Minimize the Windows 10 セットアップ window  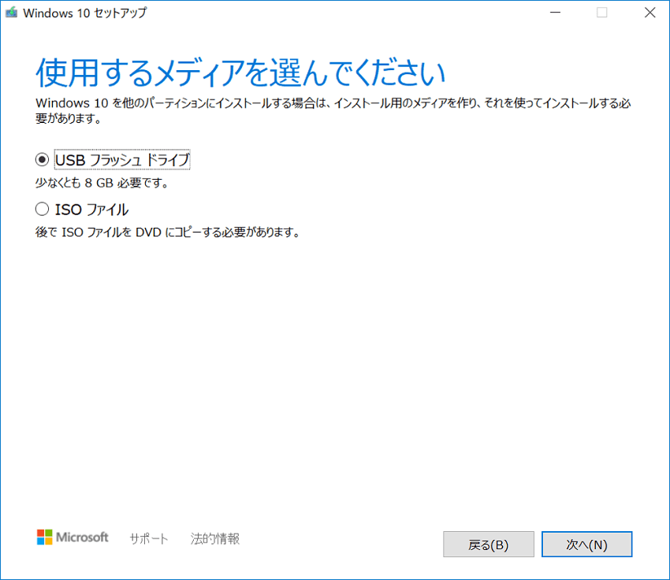(x=556, y=13)
